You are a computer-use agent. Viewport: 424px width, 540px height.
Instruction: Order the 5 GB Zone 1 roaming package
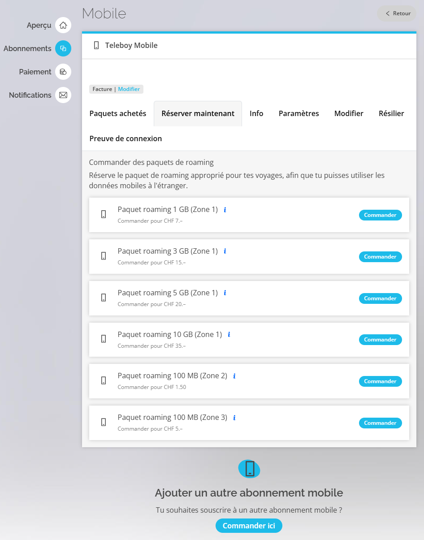coord(381,298)
